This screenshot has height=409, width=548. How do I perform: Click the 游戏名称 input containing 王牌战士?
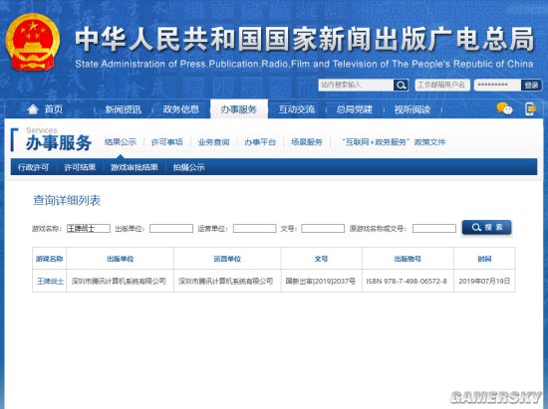[x=89, y=229]
